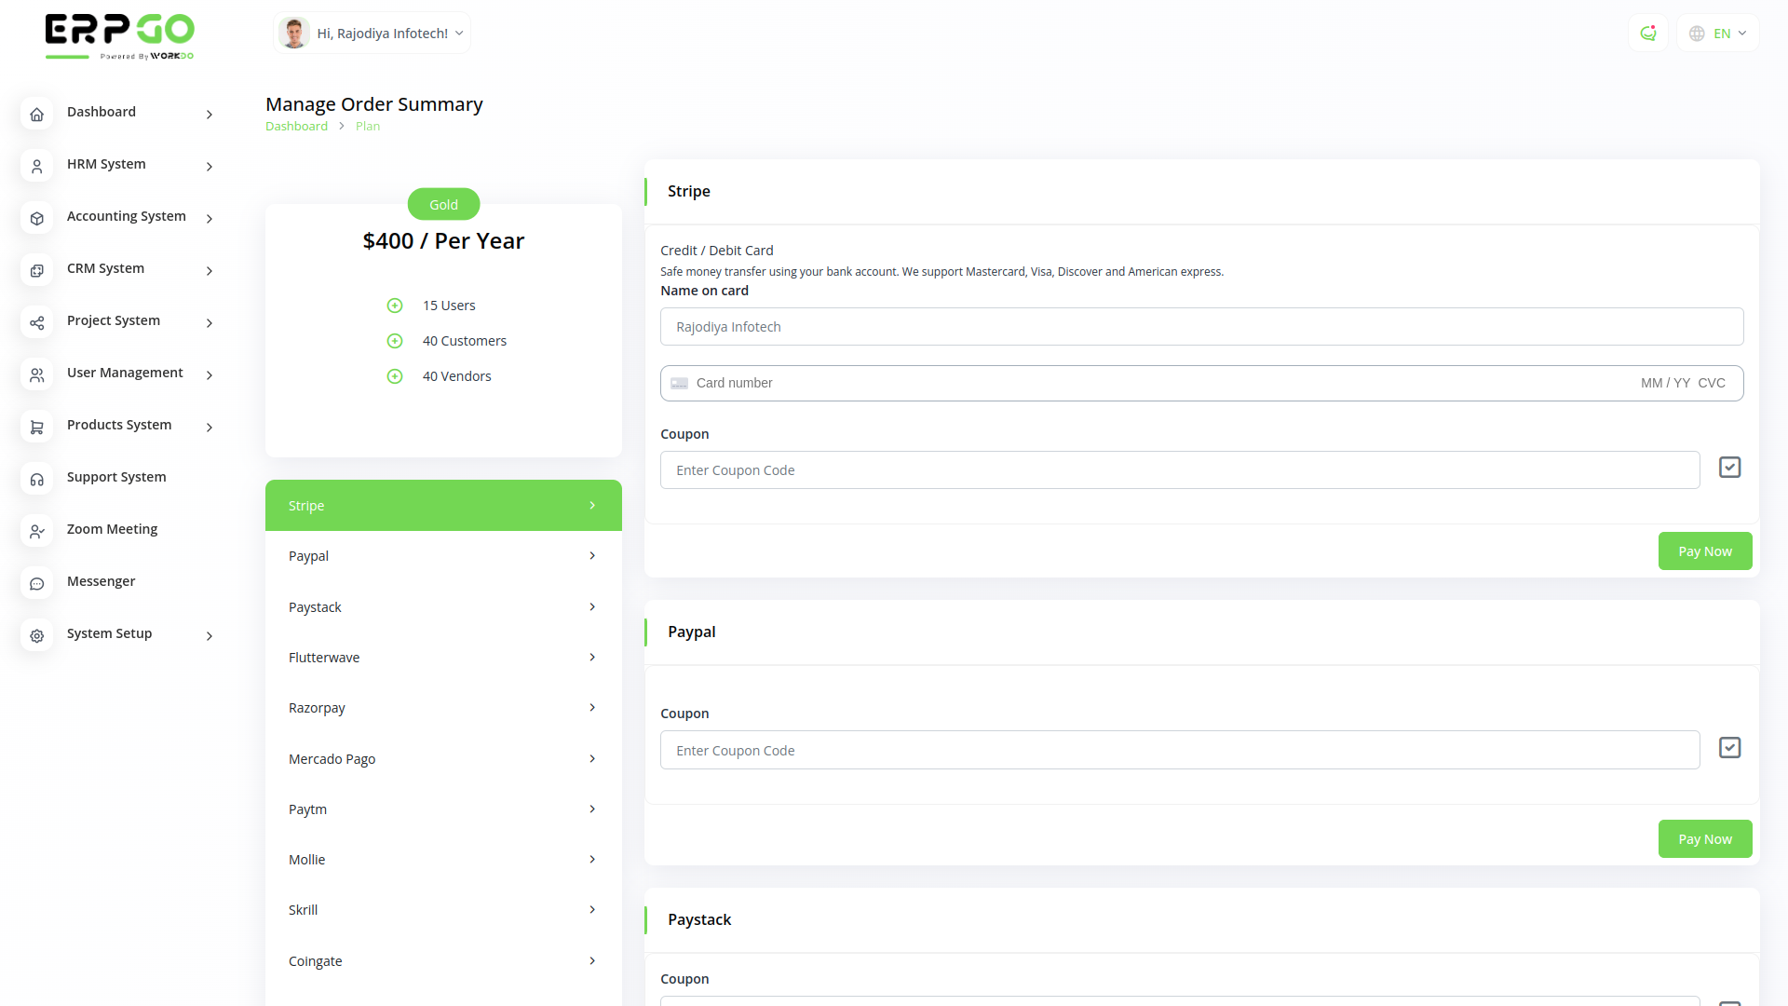Image resolution: width=1788 pixels, height=1006 pixels.
Task: Apply coupon checkbox in Paypal section
Action: [x=1729, y=748]
